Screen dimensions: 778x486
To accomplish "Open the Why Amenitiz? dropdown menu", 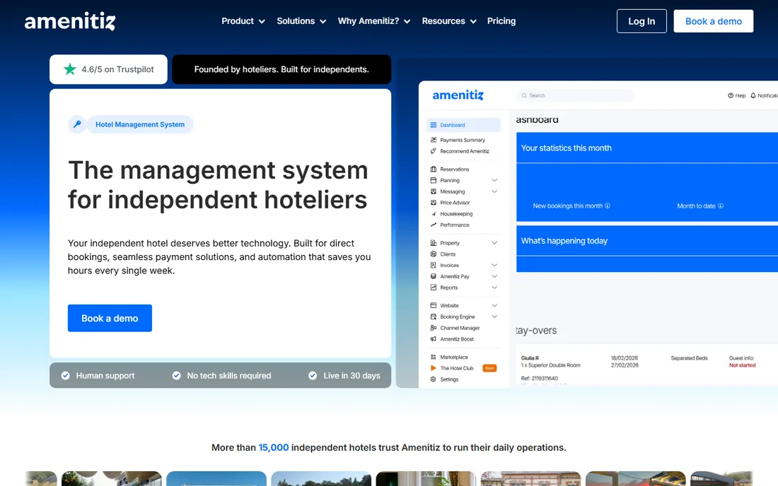I will (374, 20).
